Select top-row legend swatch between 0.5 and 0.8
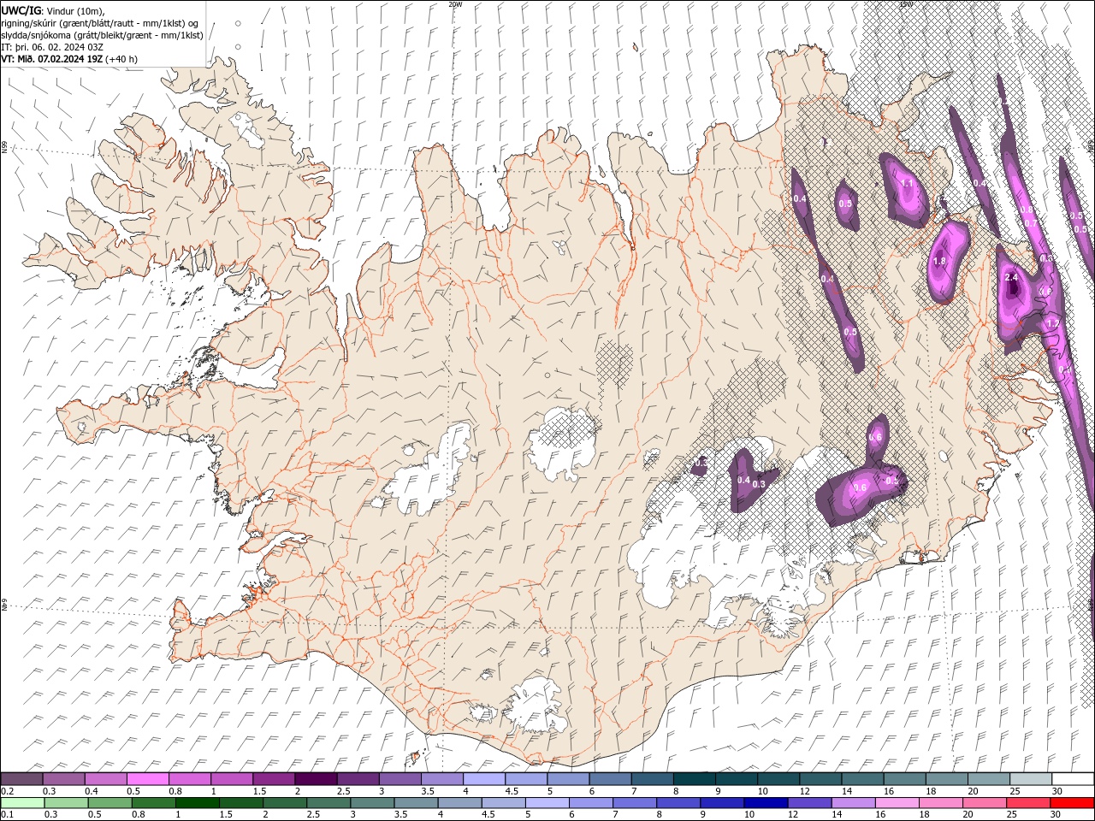This screenshot has width=1095, height=821. click(147, 779)
